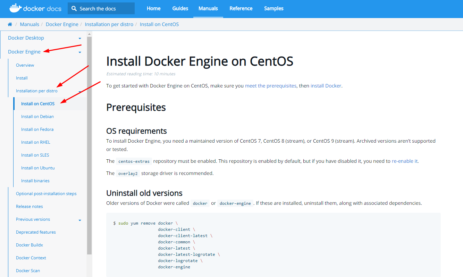Select Docker Desktop in the sidebar

pyautogui.click(x=26, y=38)
